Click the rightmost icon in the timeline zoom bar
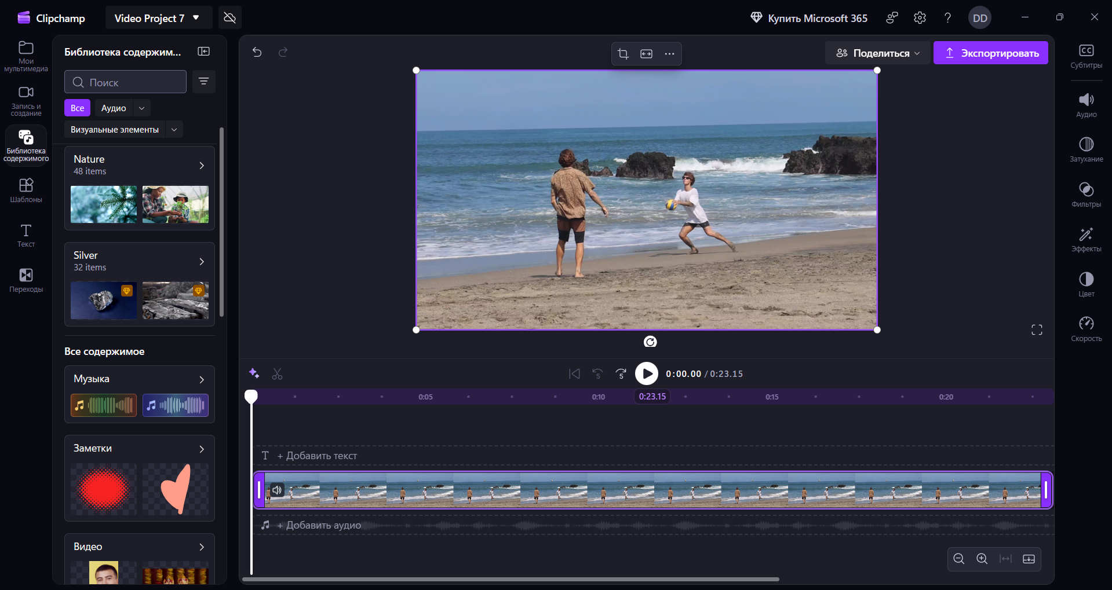This screenshot has height=590, width=1112. [1029, 559]
